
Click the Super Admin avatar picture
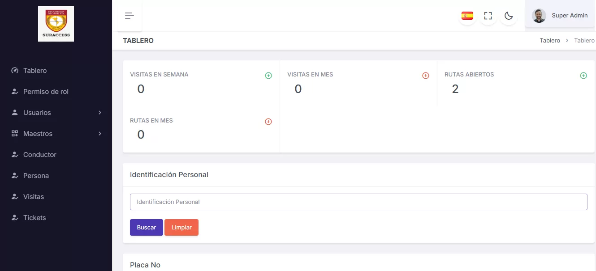539,16
